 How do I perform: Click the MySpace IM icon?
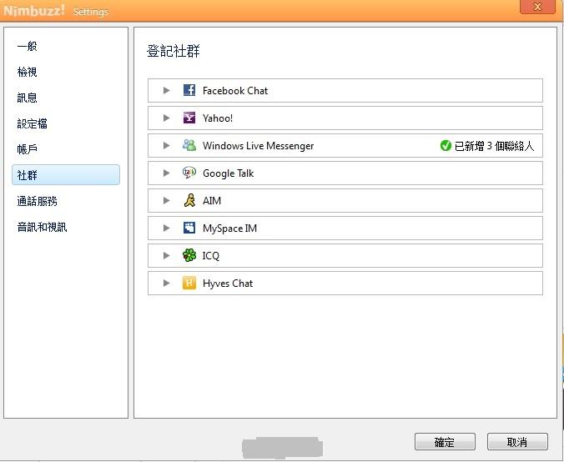tap(189, 228)
